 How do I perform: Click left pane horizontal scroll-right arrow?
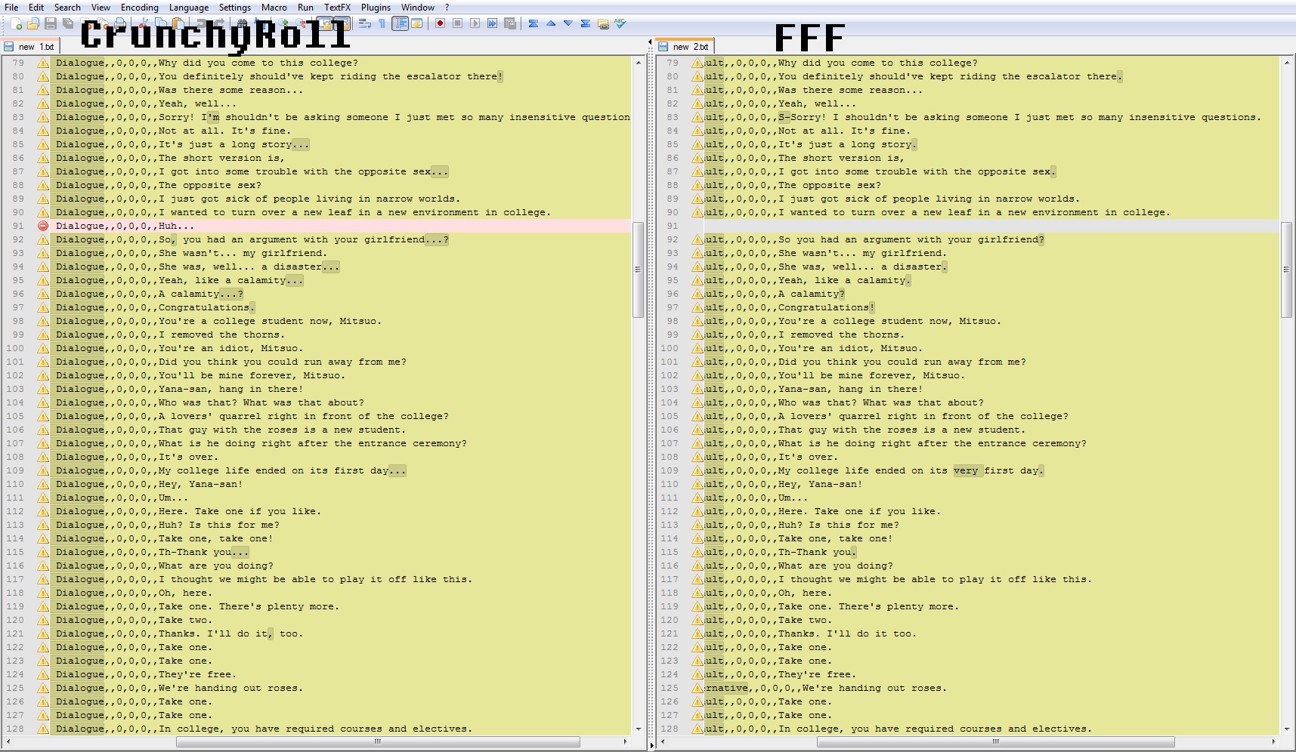coord(625,741)
